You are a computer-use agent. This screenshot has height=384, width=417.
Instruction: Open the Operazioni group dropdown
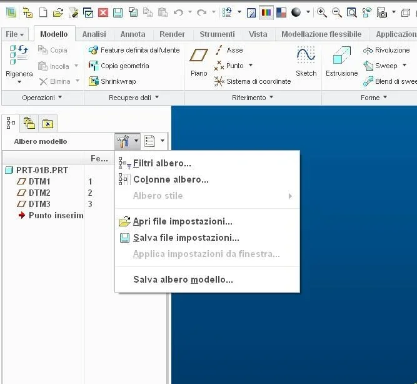click(42, 98)
